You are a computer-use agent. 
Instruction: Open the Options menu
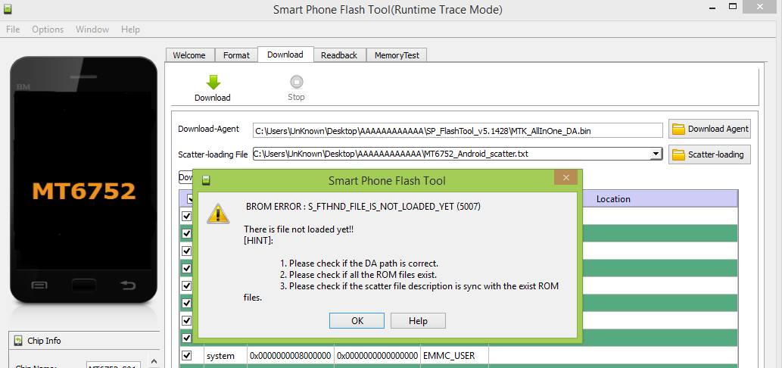[x=48, y=30]
